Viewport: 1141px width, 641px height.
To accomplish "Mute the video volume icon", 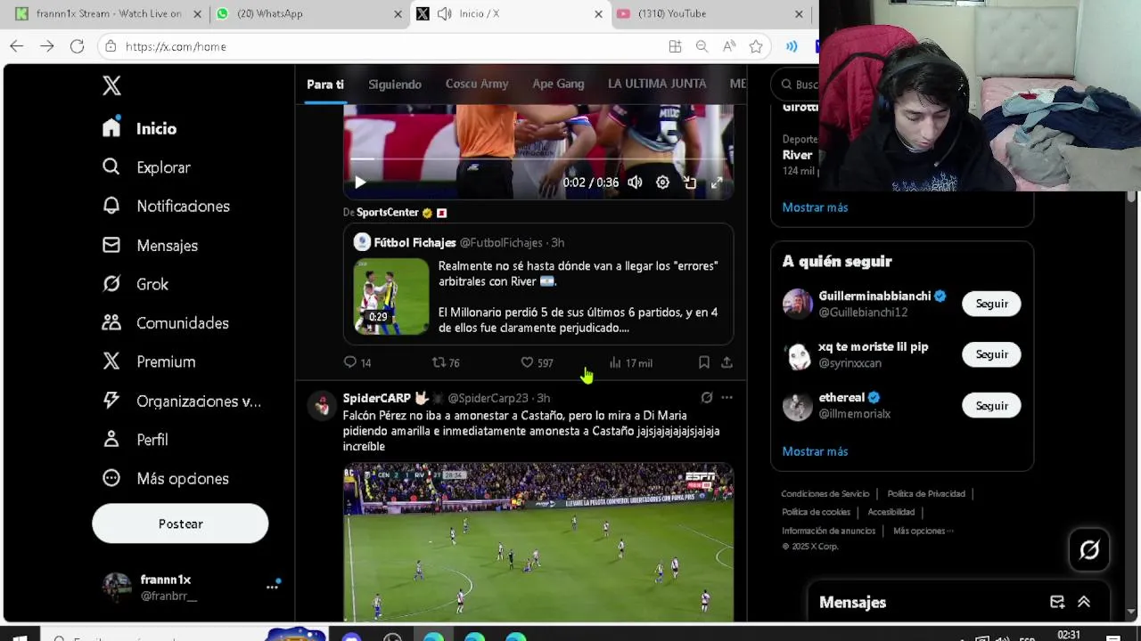I will [x=635, y=183].
